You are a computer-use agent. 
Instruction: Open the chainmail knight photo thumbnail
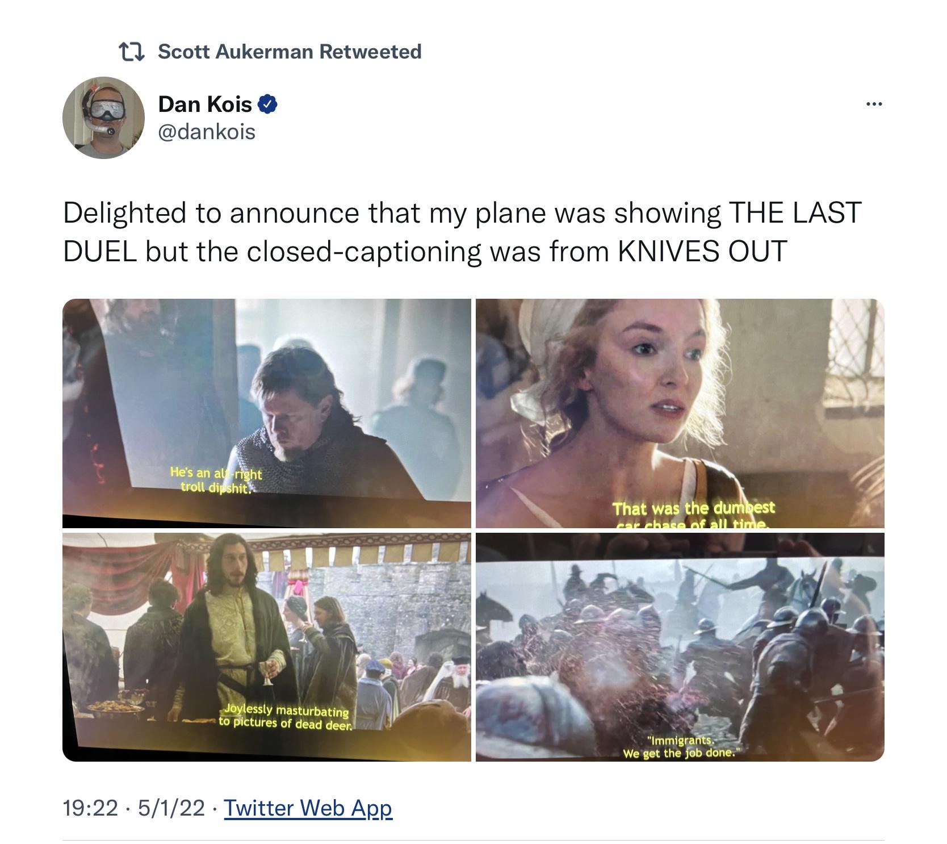[267, 413]
